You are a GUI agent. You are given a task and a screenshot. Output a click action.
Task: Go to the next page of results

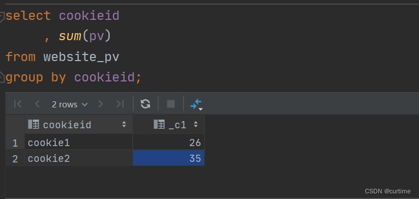coord(101,104)
